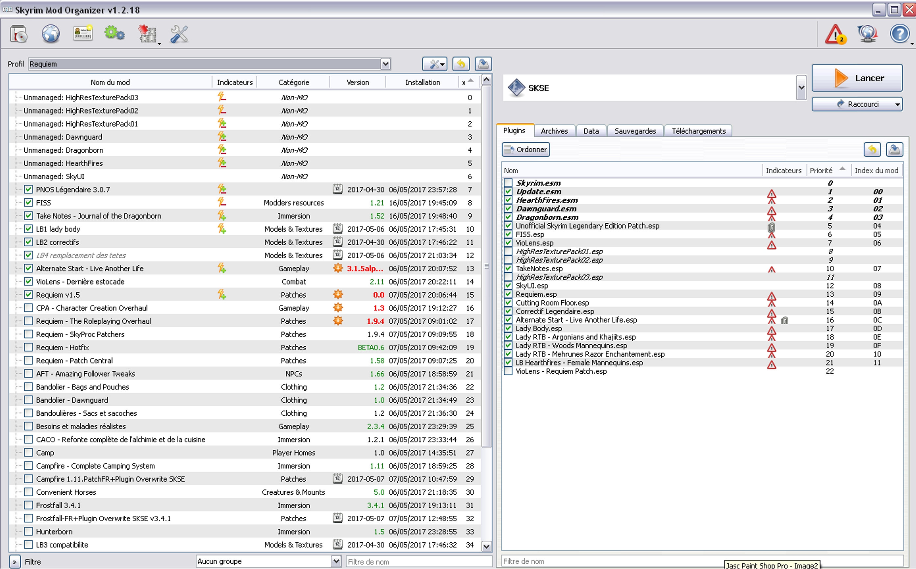Select the Campfire - Complete Camping System row
This screenshot has width=916, height=569.
click(x=245, y=465)
